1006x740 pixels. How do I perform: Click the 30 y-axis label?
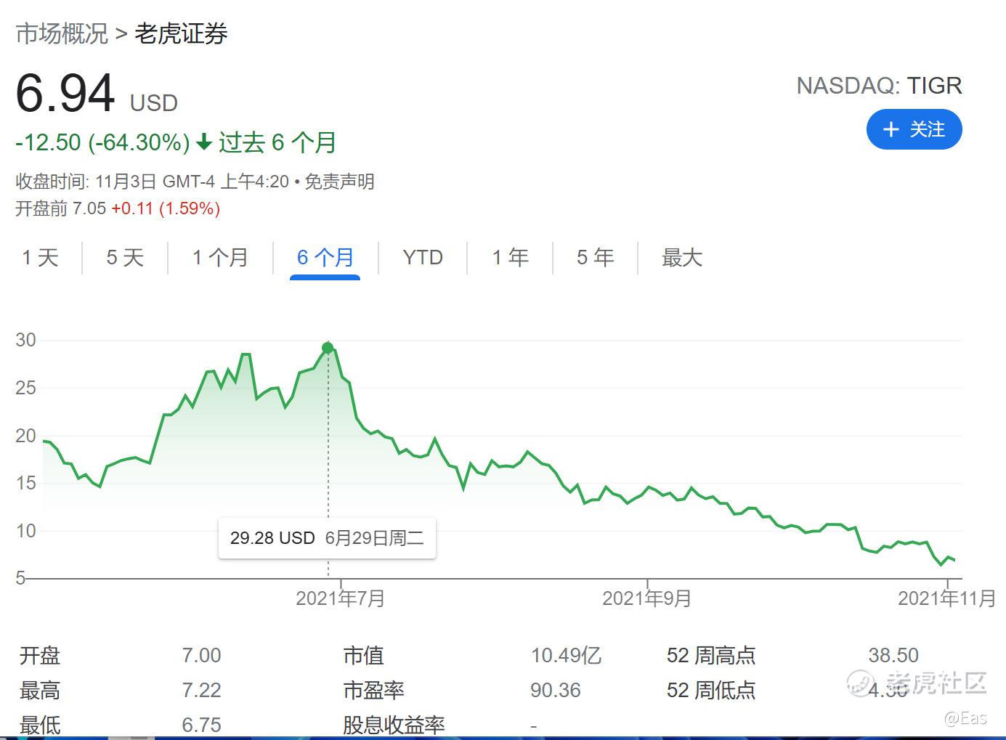[25, 340]
